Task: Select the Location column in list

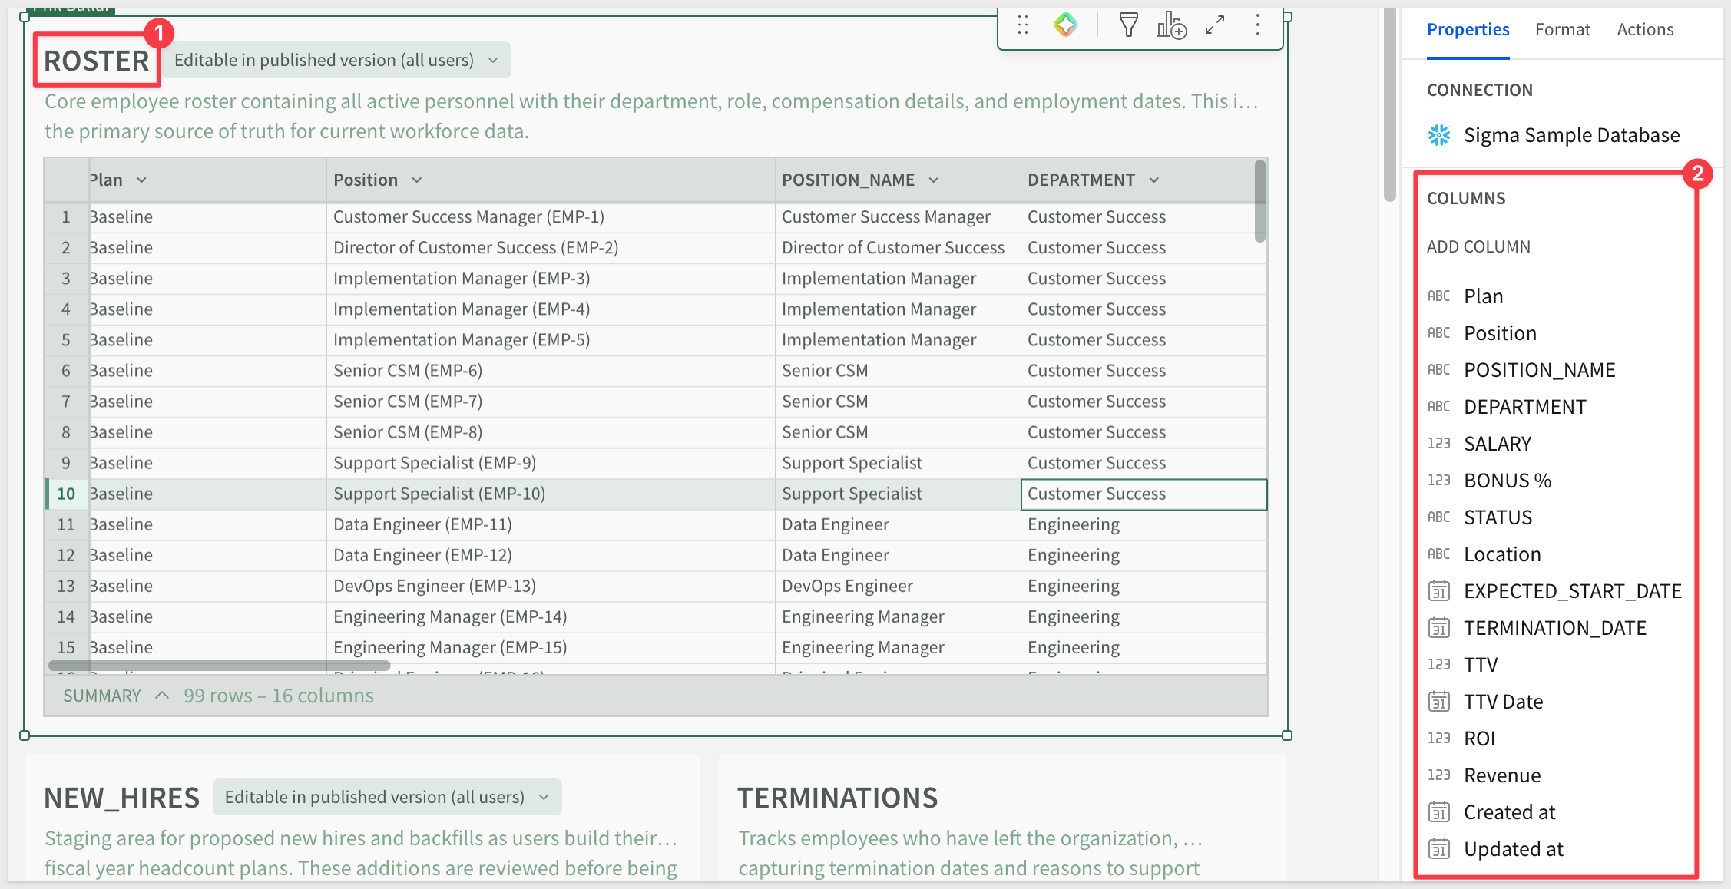Action: pyautogui.click(x=1502, y=554)
